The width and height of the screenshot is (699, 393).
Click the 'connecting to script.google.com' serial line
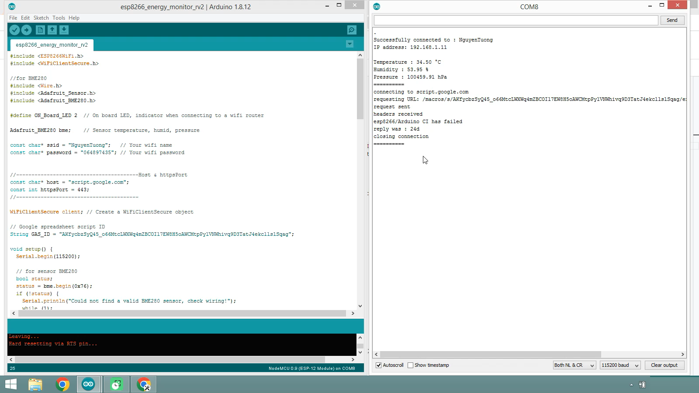[421, 92]
